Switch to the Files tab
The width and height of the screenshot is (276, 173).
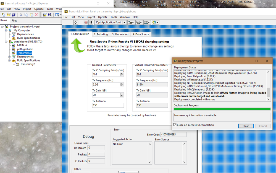click(14, 21)
